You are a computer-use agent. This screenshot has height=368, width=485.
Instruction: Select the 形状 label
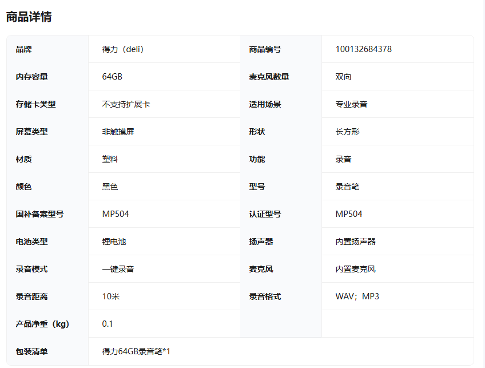(257, 132)
